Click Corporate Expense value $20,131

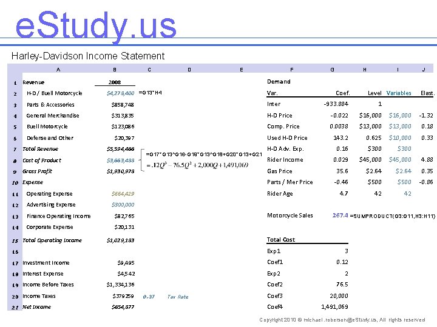coord(124,227)
